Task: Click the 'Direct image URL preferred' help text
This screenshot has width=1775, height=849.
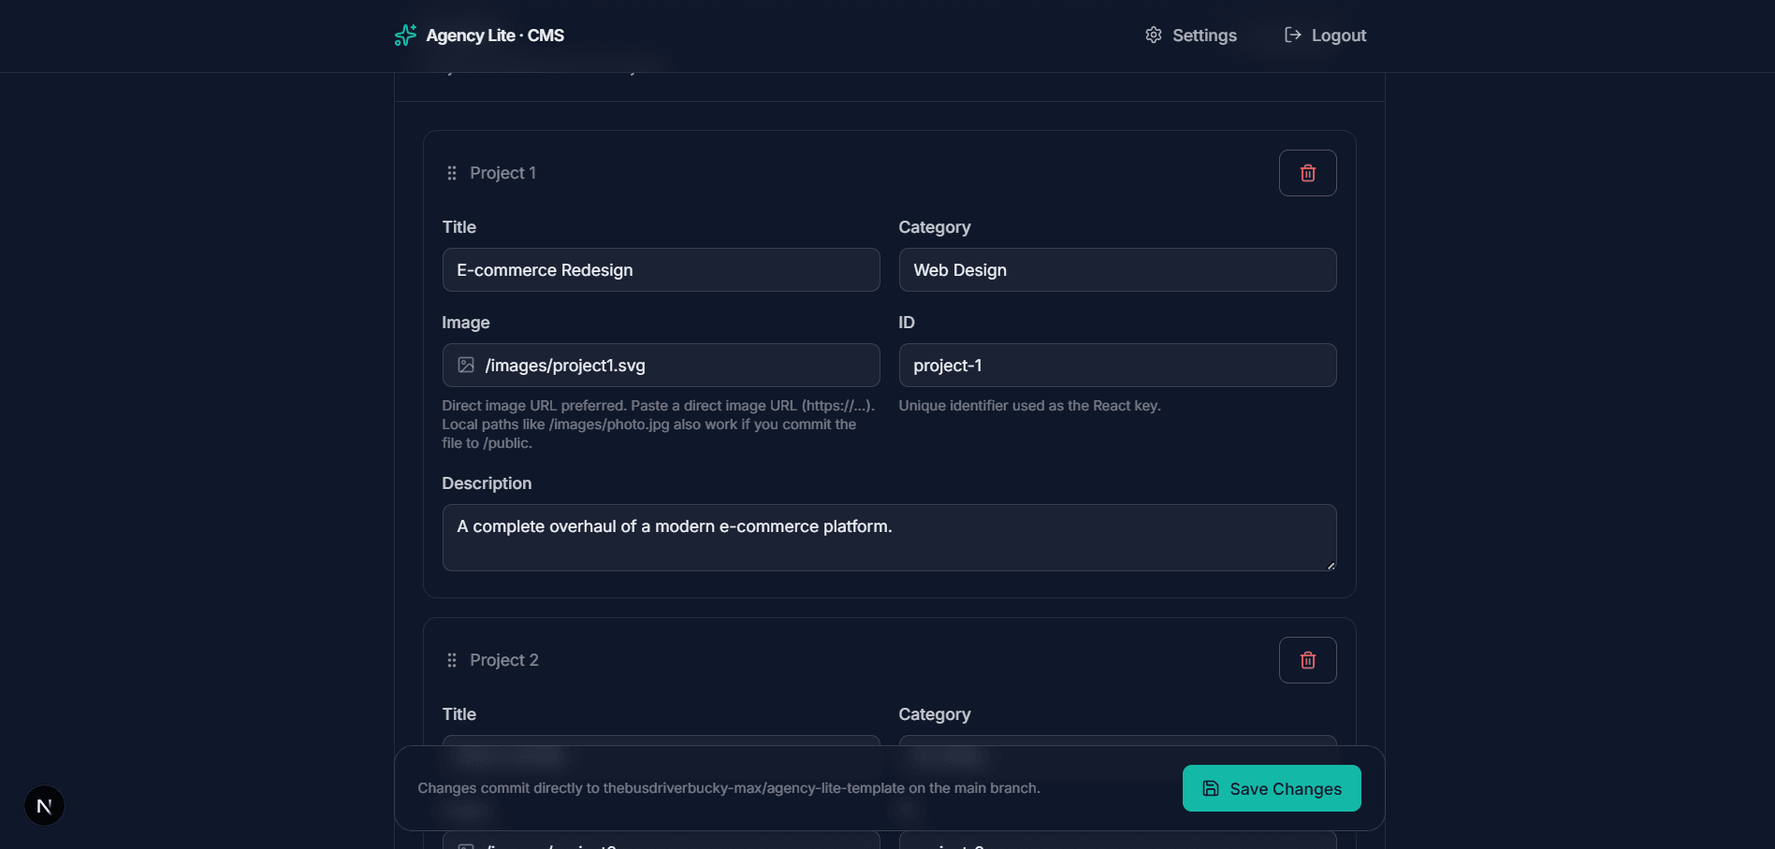Action: (658, 424)
